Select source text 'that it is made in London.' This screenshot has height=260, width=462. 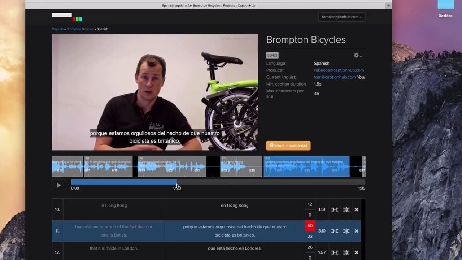click(114, 248)
